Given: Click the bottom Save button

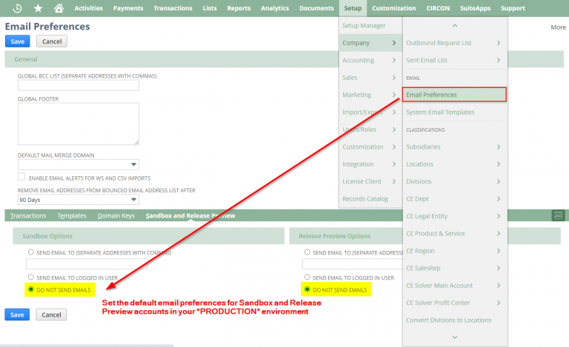Looking at the screenshot, I should coord(17,314).
